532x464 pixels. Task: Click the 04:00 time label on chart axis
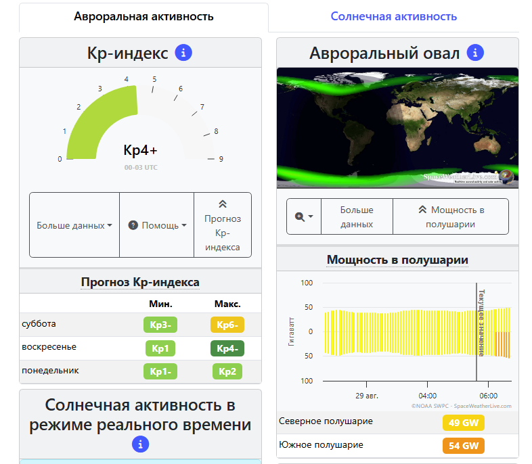[427, 396]
